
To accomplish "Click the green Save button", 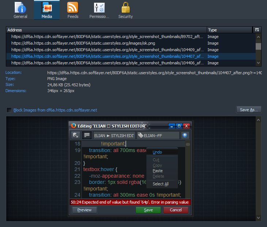I will point(148,210).
